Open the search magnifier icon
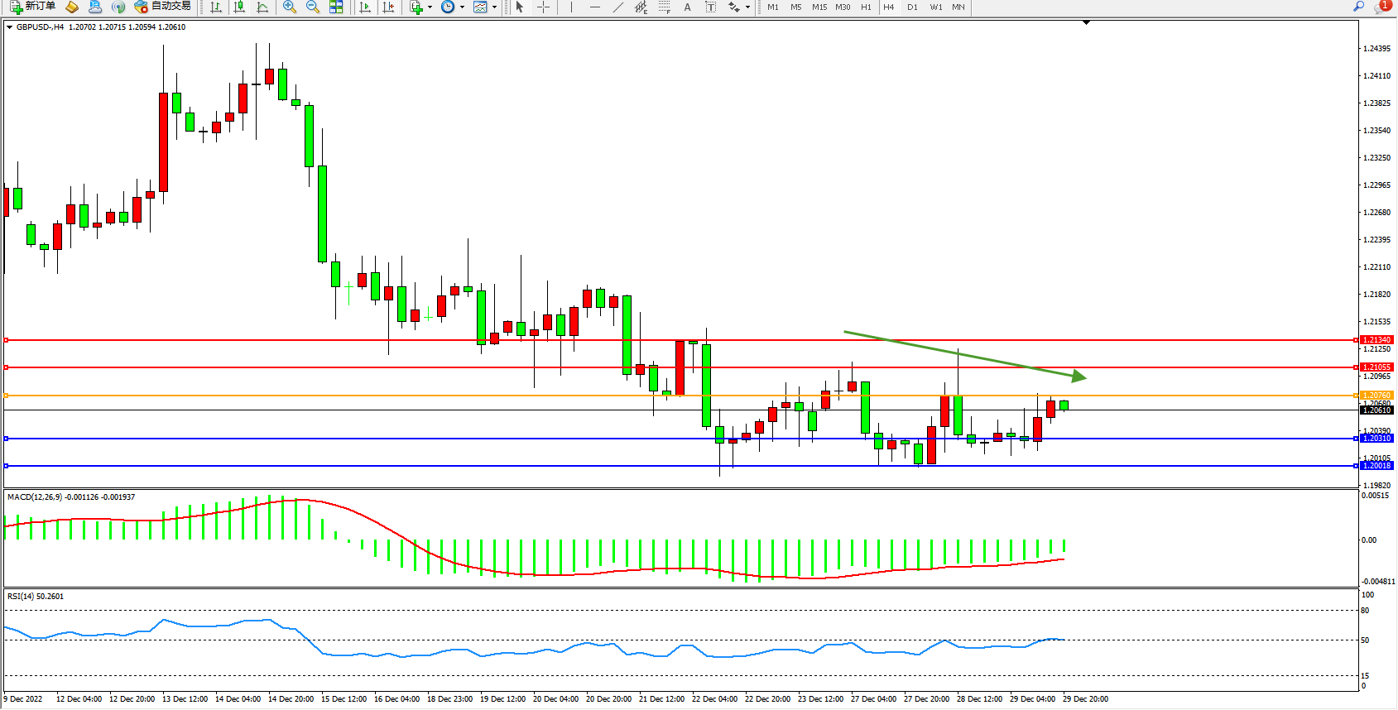Viewport: 1398px width, 710px height. click(x=1358, y=7)
